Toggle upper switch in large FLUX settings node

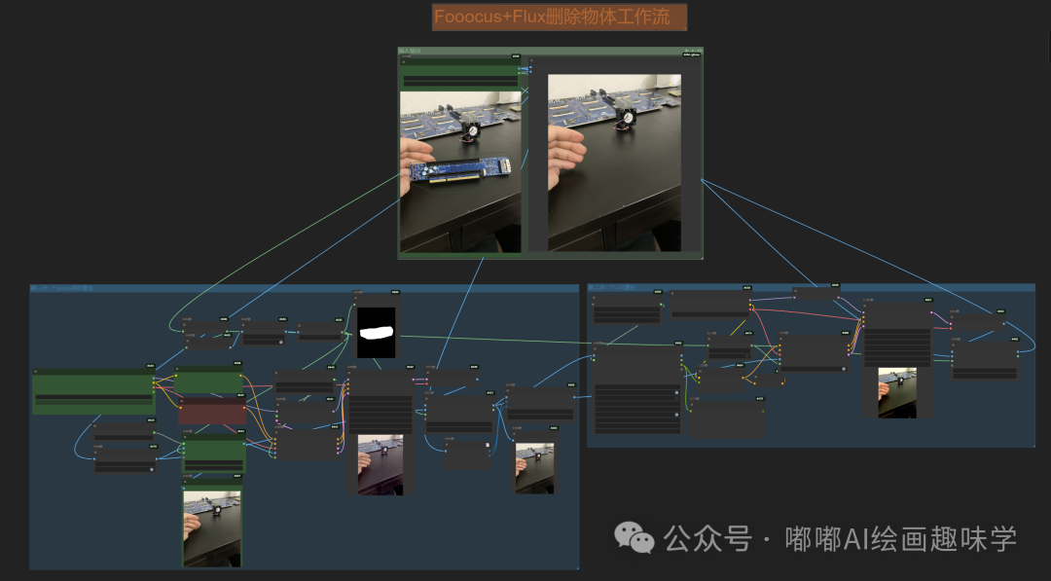676,393
